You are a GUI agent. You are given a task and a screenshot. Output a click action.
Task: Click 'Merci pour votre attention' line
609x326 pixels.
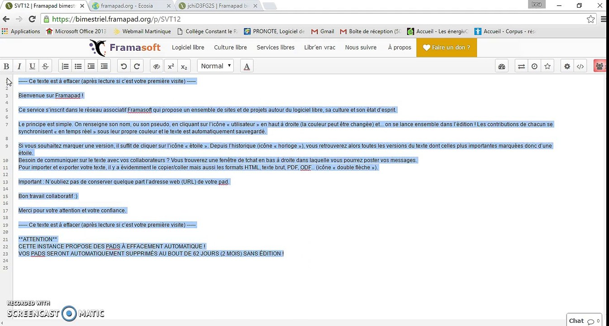click(72, 211)
